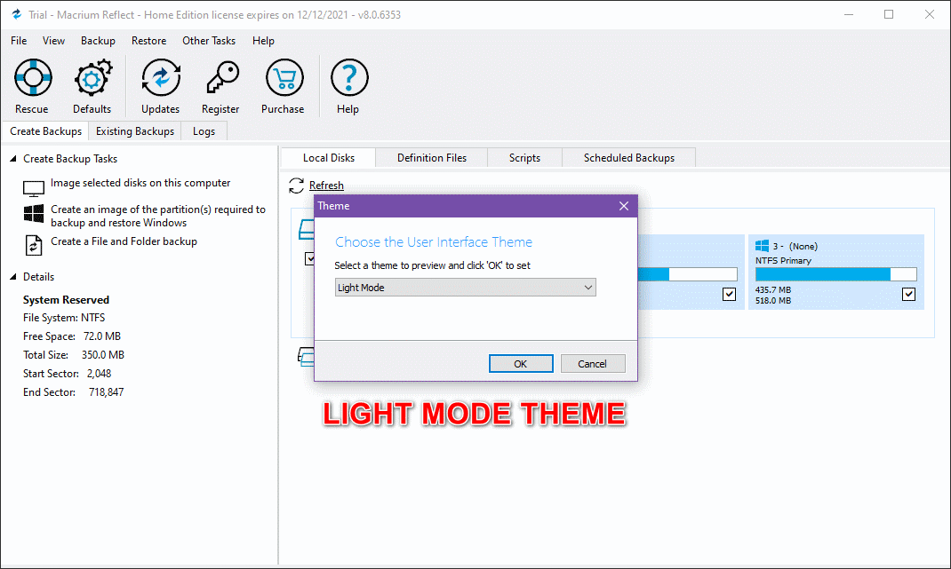Click the Refresh link
This screenshot has width=951, height=569.
[326, 186]
